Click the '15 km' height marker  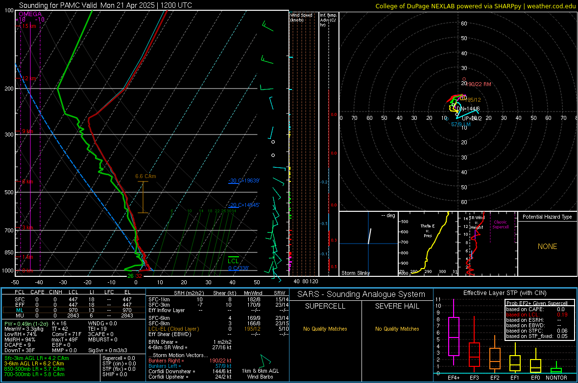(29, 26)
